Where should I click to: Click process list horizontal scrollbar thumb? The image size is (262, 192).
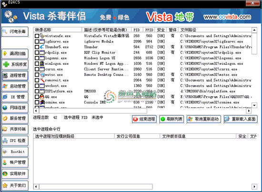[x=93, y=111]
